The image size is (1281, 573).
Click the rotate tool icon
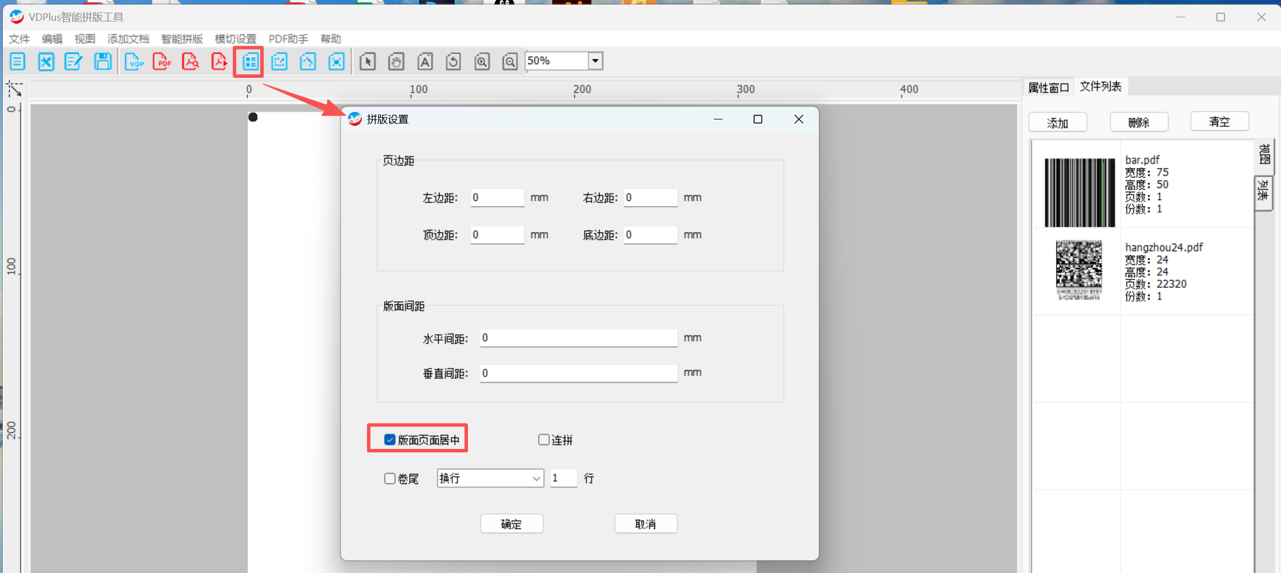coord(453,61)
